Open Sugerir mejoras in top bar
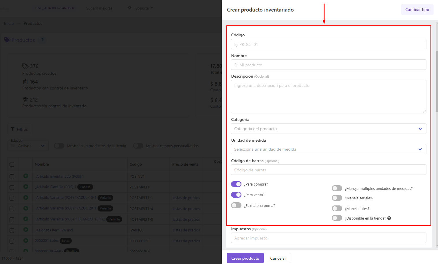The width and height of the screenshot is (438, 264). coord(99,8)
